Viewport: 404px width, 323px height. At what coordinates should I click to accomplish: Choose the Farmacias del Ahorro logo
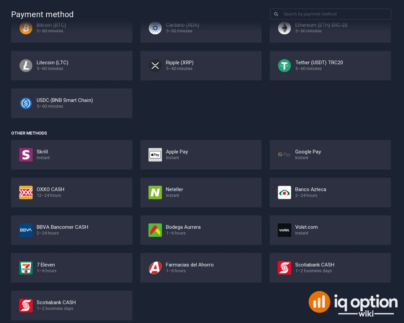click(x=155, y=268)
